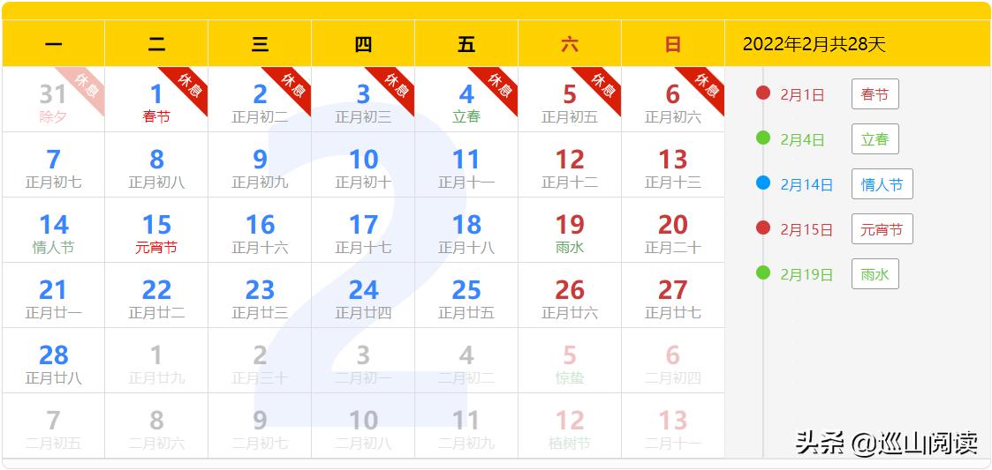Click the 六 Saturday column header
This screenshot has height=470, width=992.
point(570,43)
